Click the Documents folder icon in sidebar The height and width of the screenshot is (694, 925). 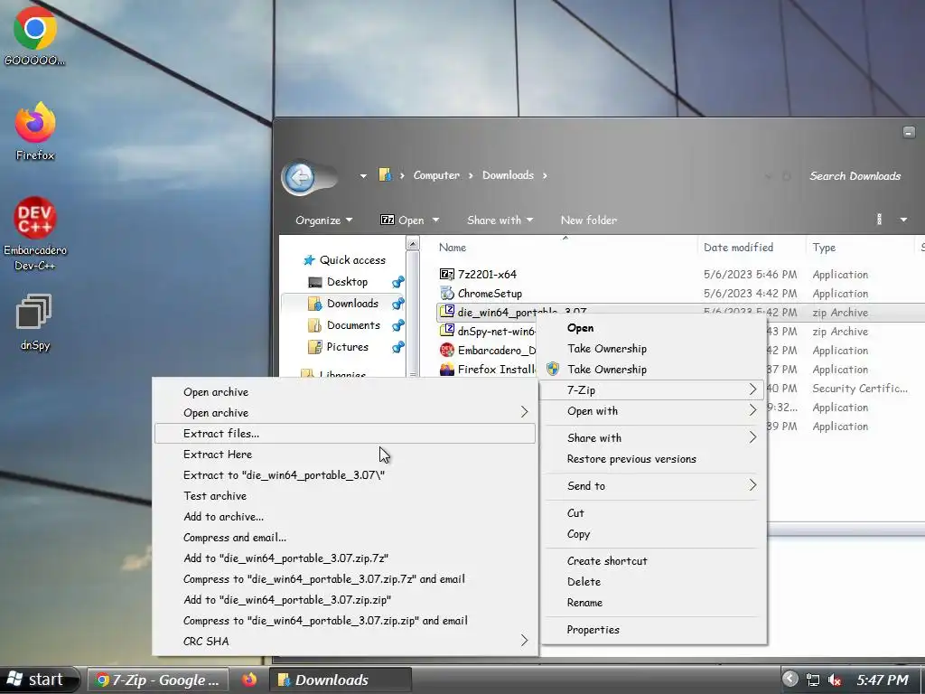point(315,325)
